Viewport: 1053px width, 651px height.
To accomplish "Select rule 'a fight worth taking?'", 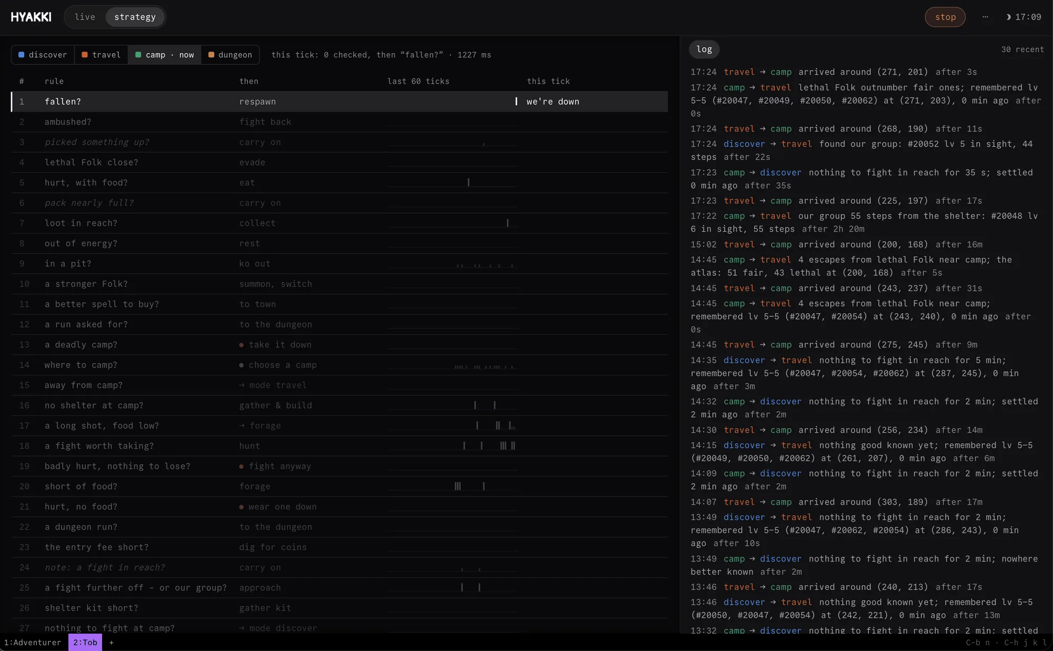I will click(x=340, y=446).
